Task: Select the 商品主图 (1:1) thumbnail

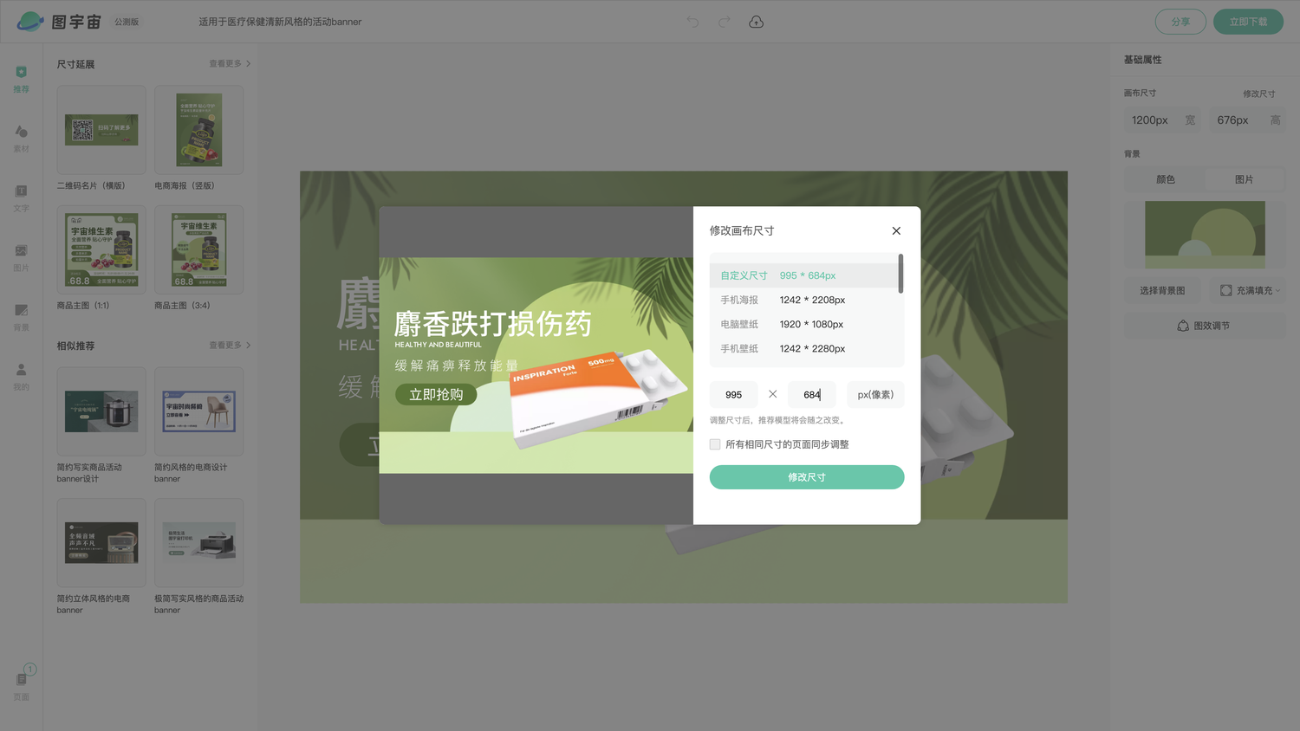Action: (101, 249)
